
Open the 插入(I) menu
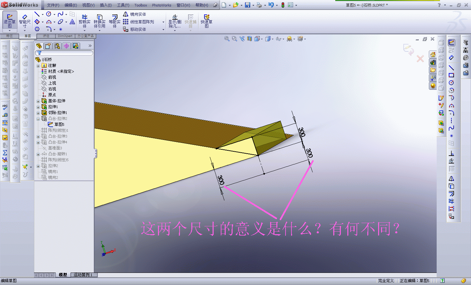pyautogui.click(x=106, y=5)
